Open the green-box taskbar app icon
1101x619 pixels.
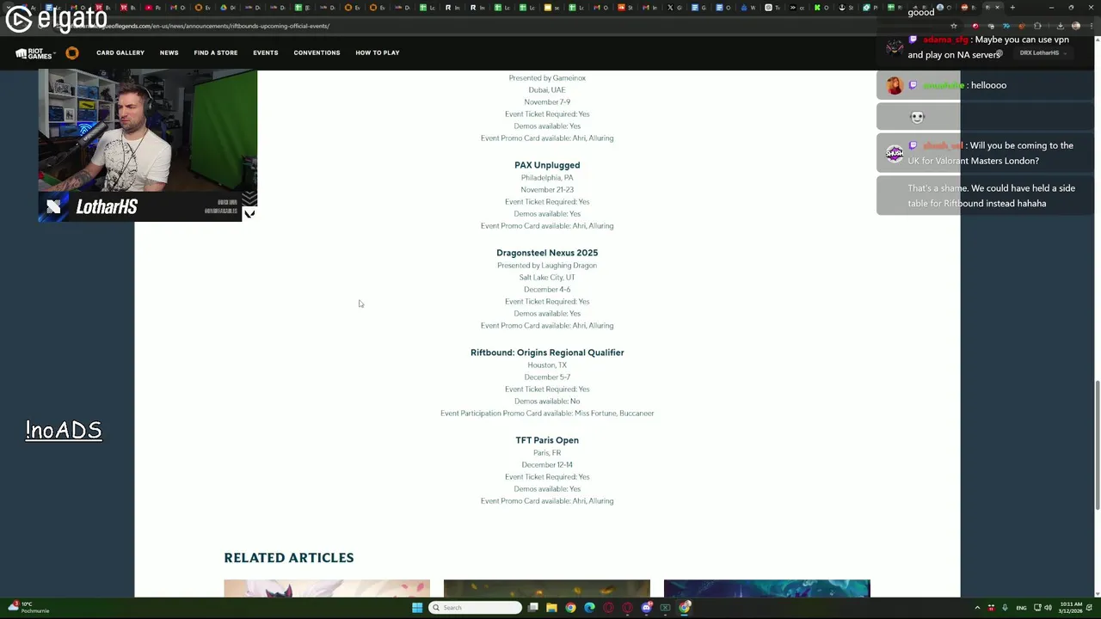(x=665, y=608)
